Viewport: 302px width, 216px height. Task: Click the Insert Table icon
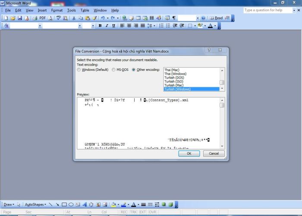138,18
